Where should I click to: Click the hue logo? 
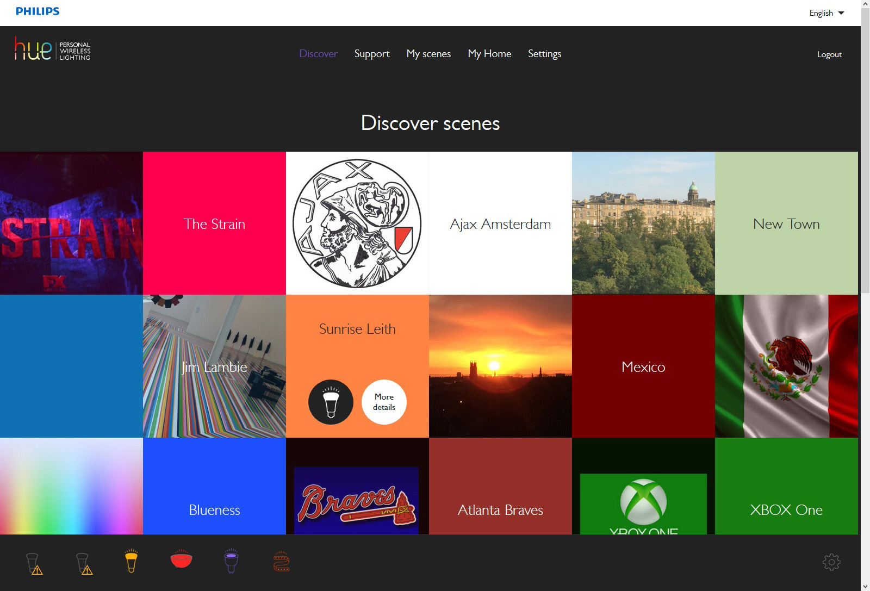(x=52, y=49)
